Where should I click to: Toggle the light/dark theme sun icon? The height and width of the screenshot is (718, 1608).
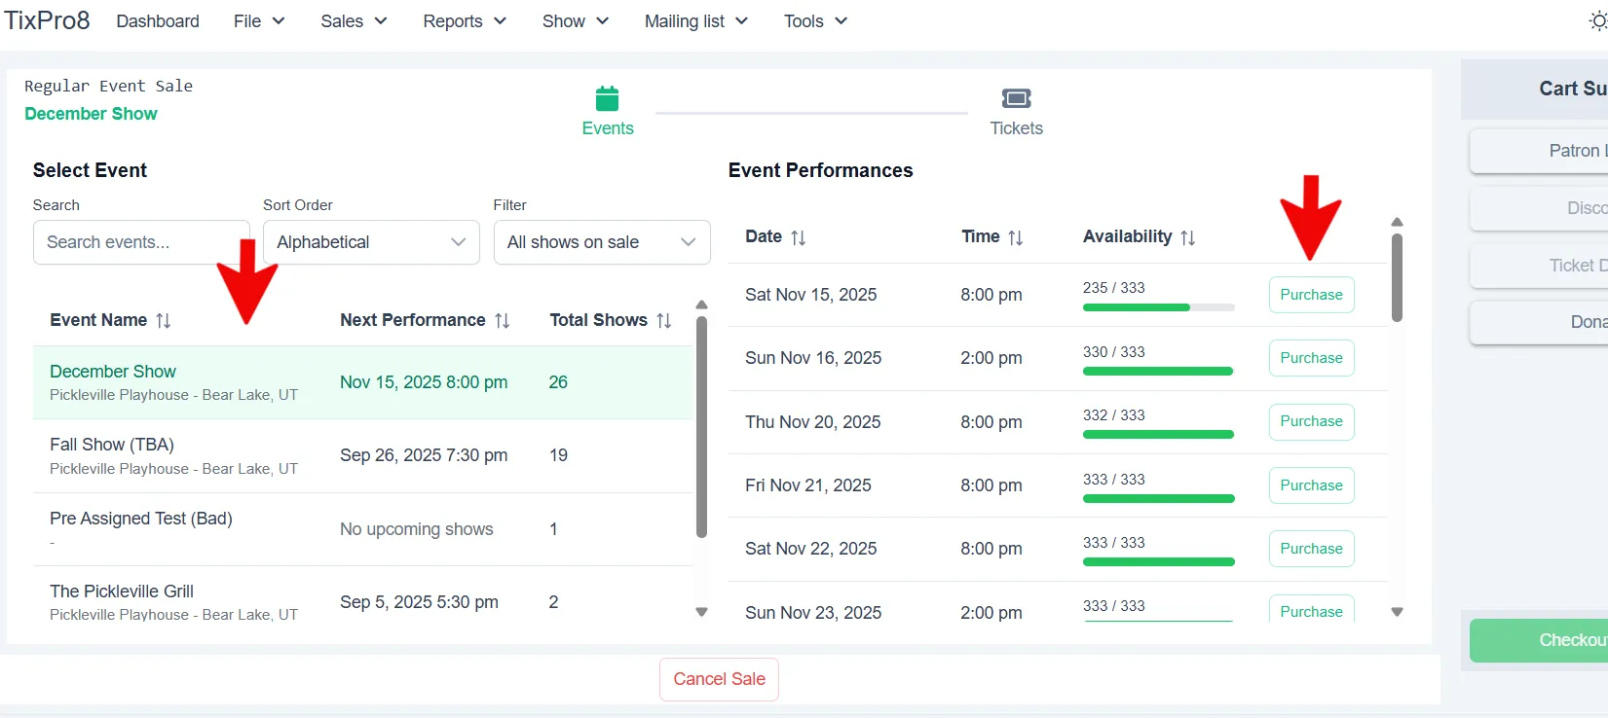1598,20
